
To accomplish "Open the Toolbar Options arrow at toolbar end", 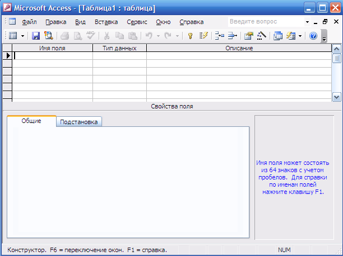I will [324, 36].
